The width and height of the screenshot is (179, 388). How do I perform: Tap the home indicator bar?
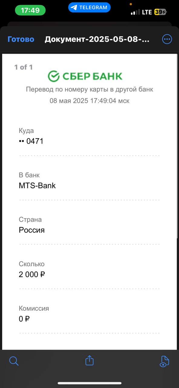tap(89, 383)
